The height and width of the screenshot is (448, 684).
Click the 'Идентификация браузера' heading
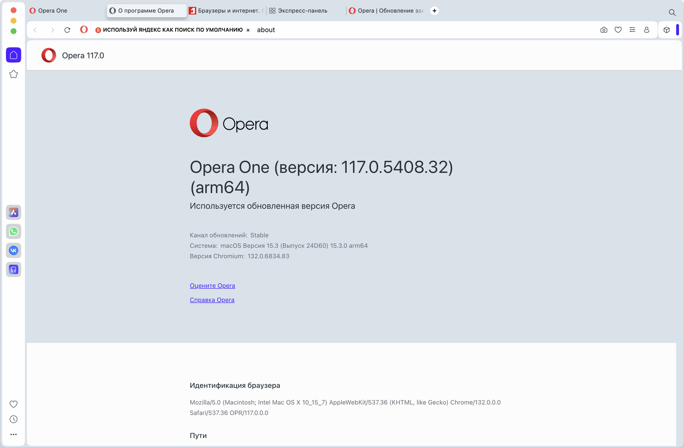[x=235, y=385]
